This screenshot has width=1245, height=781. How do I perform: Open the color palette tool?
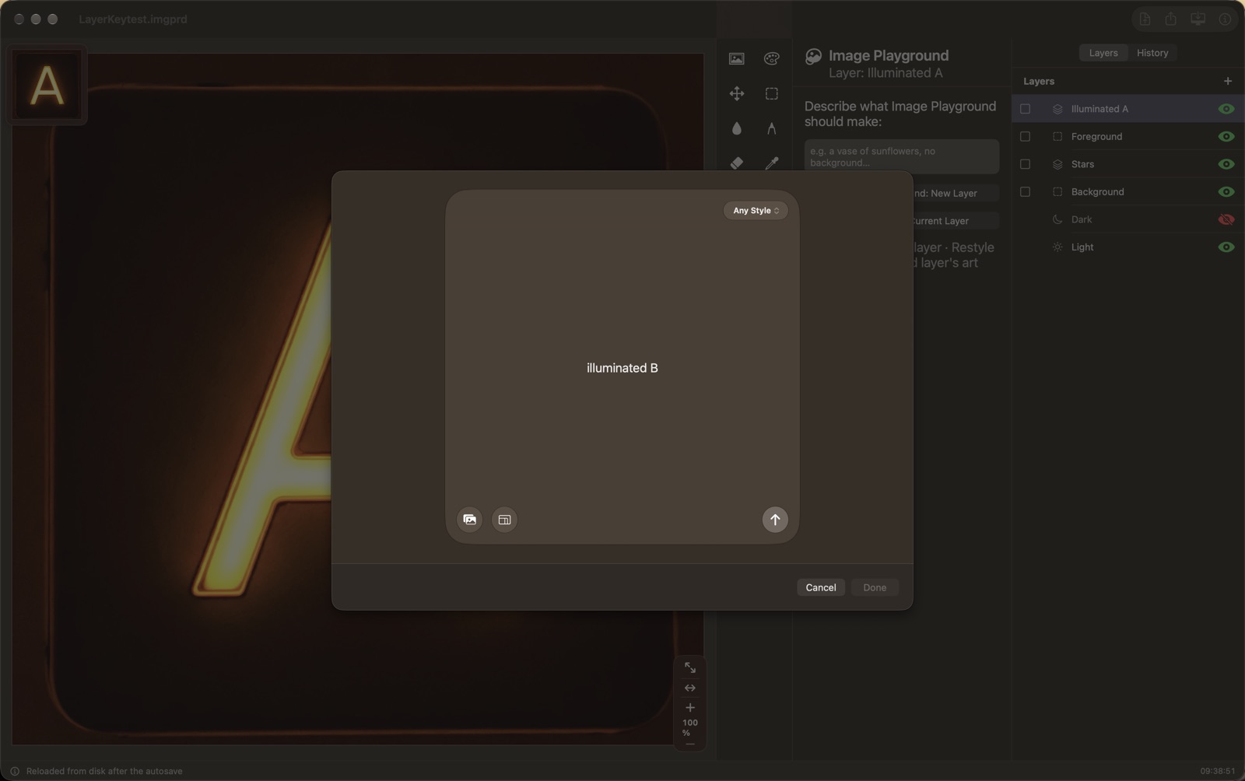click(x=771, y=59)
